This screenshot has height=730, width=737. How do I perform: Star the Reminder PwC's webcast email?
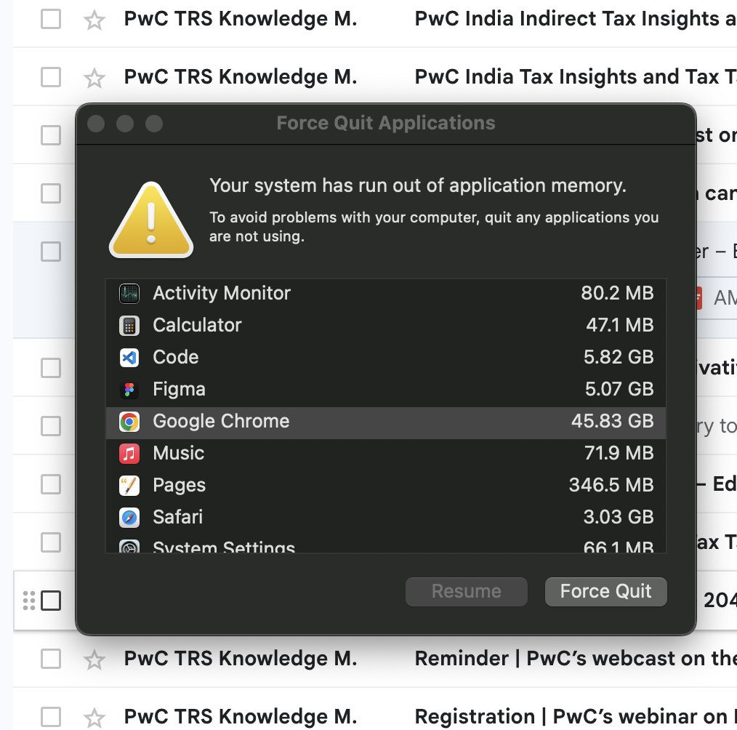(94, 659)
